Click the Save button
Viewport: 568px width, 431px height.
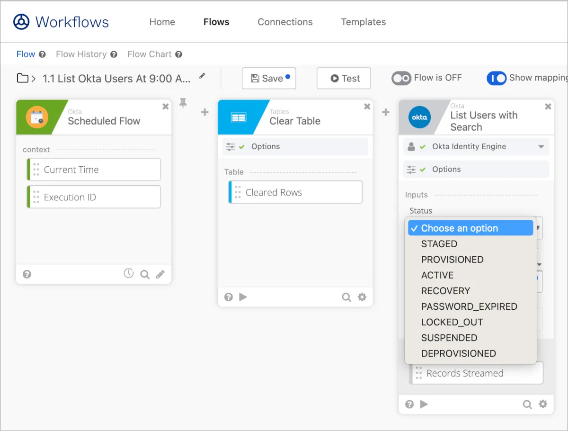coord(269,78)
